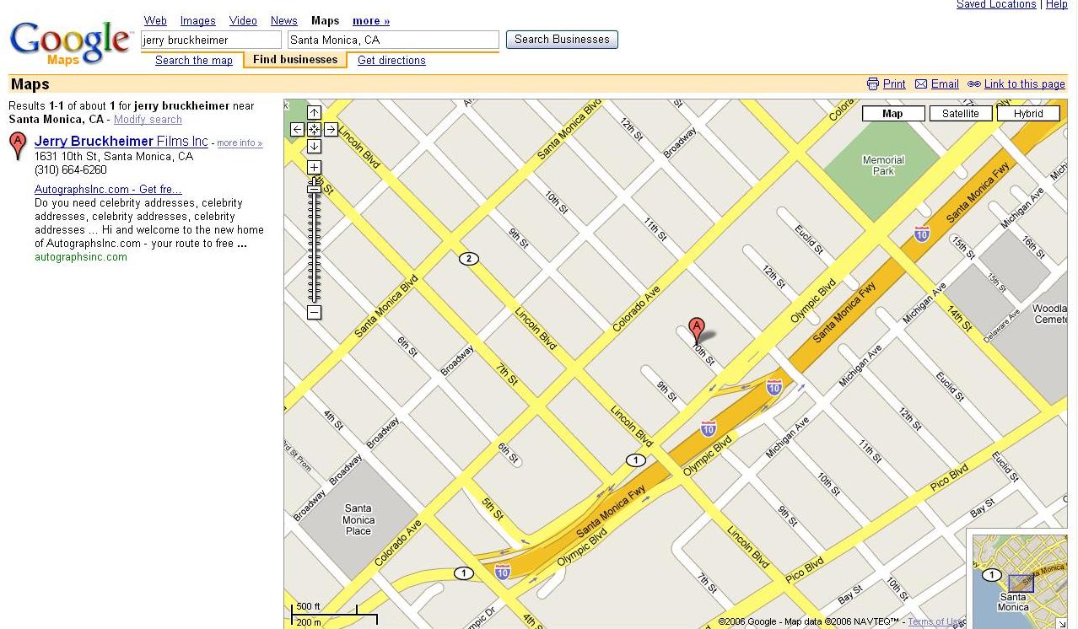Select the Find businesses tab

[x=295, y=60]
